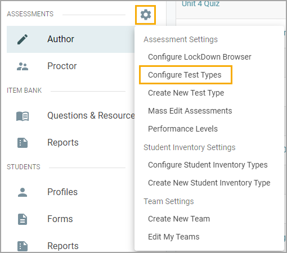Click the Forms document icon
This screenshot has height=253, width=287.
pyautogui.click(x=23, y=219)
